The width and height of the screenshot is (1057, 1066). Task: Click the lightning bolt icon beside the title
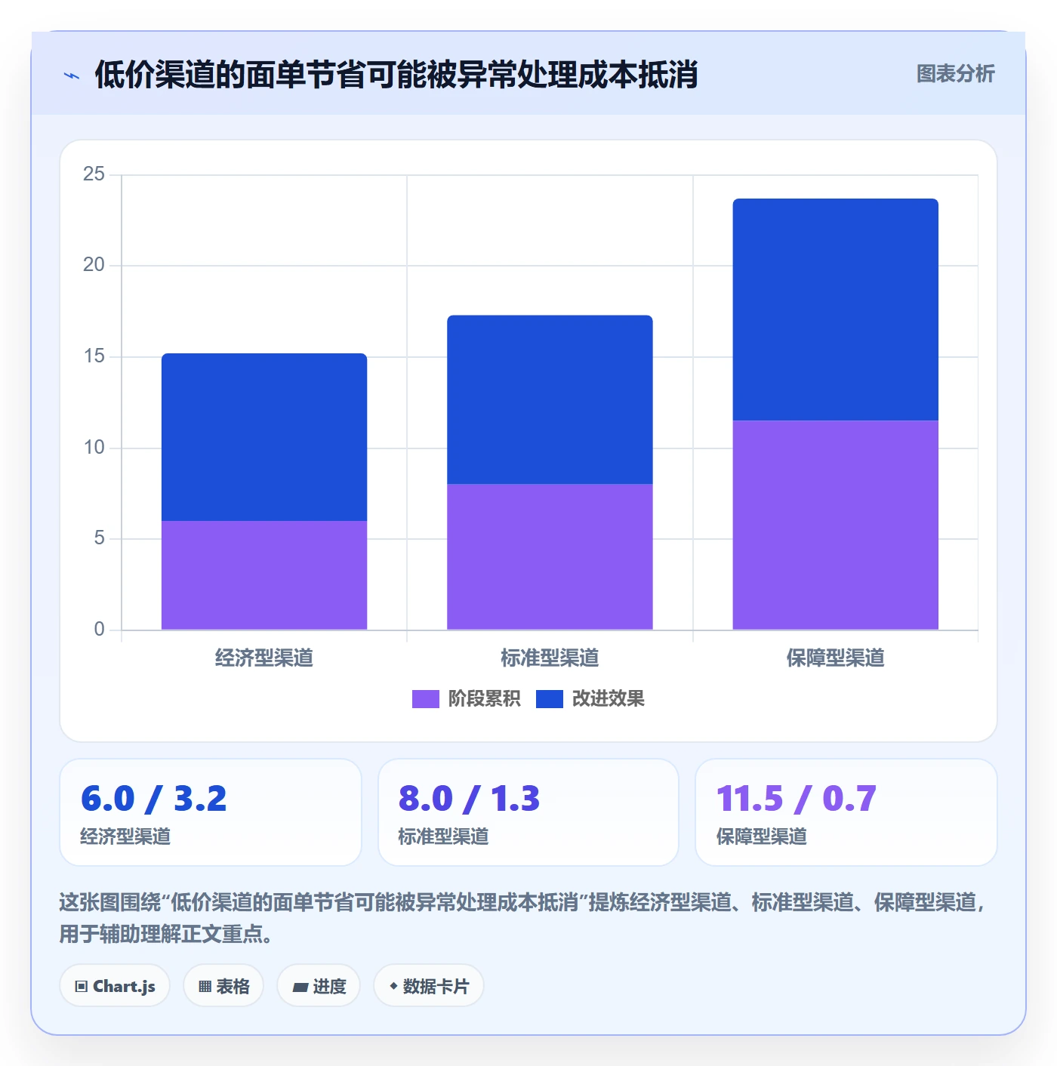pos(72,75)
